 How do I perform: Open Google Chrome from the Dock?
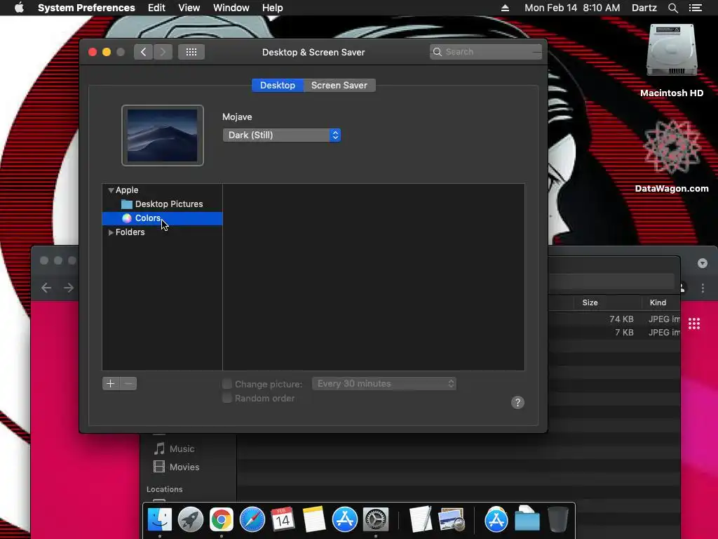pyautogui.click(x=221, y=520)
